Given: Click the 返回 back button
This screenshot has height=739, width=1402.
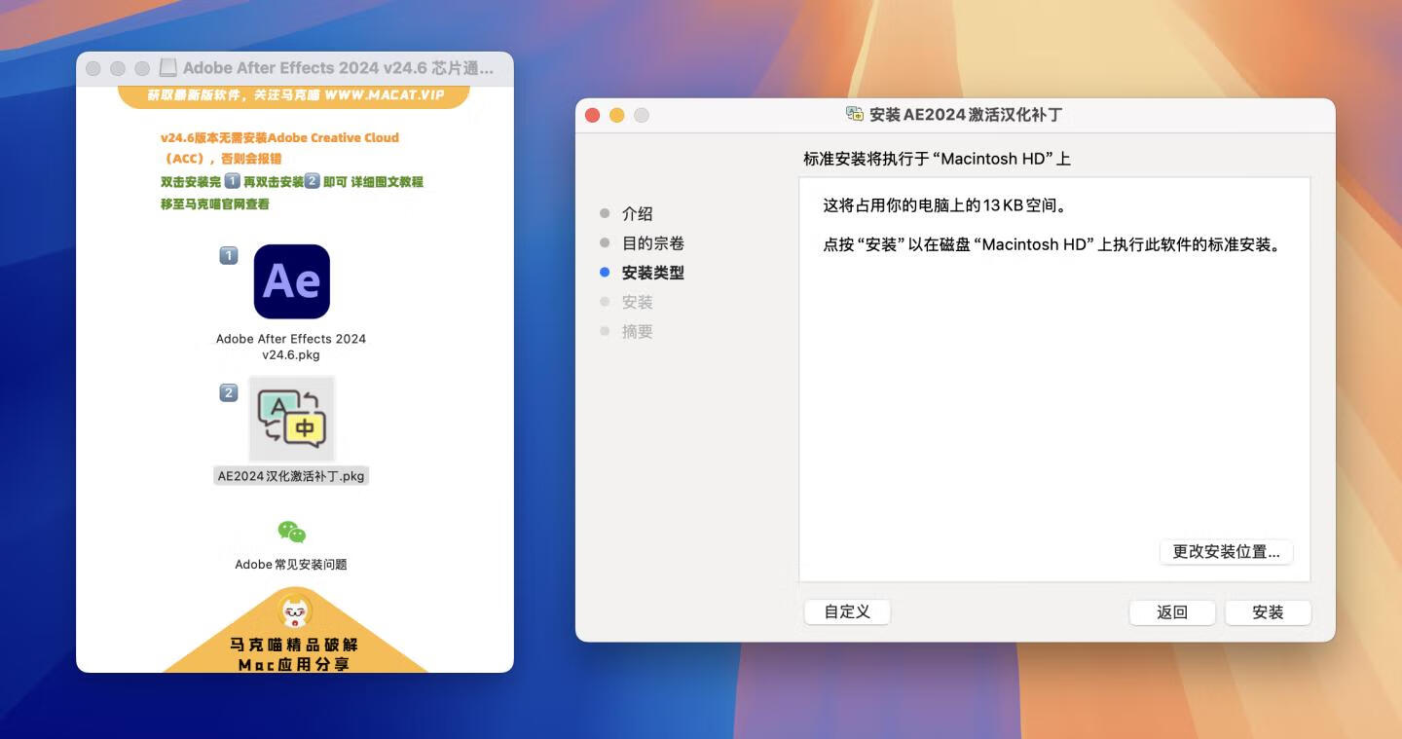Looking at the screenshot, I should (1172, 612).
